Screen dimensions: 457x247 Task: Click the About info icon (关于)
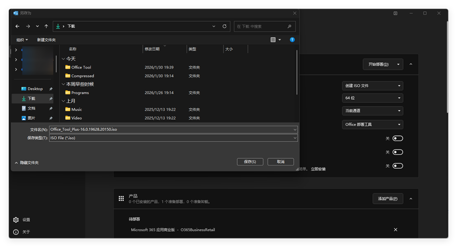tap(16, 232)
